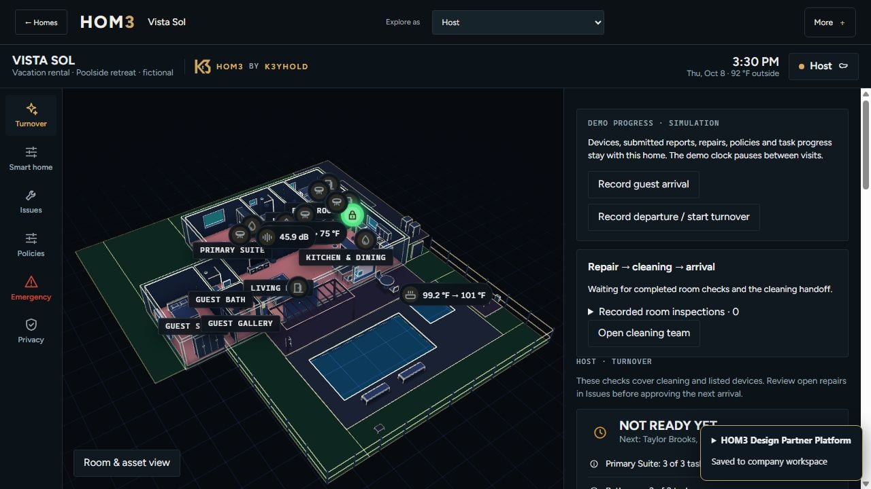Select the green smart lock marker

click(352, 216)
